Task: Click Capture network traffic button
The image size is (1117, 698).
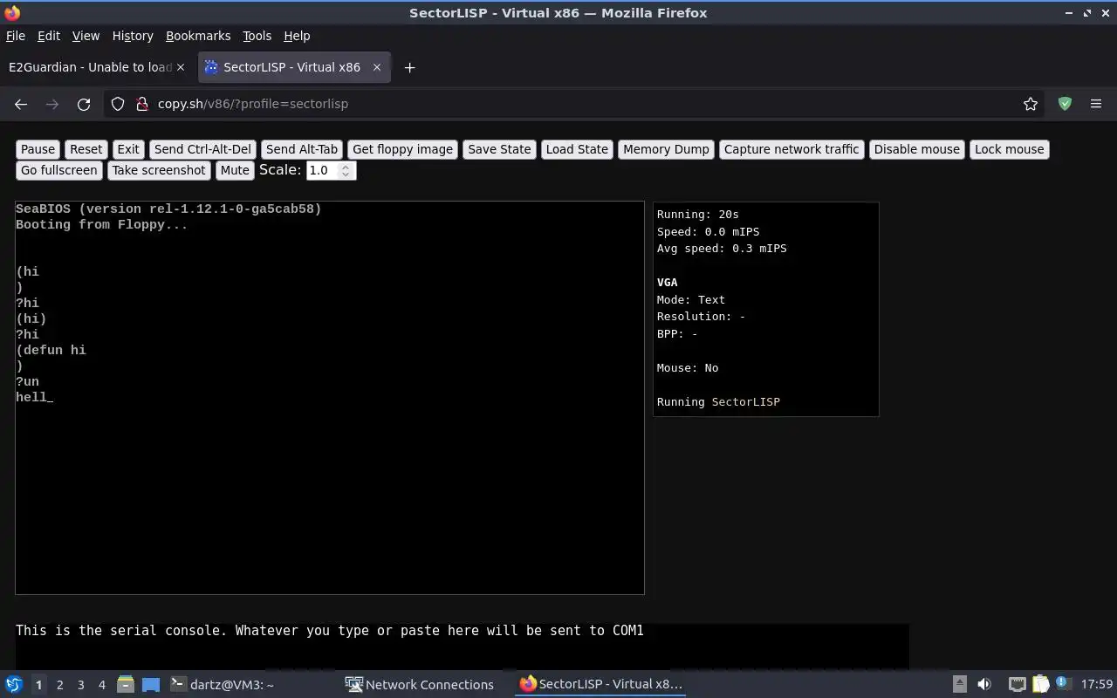Action: (791, 149)
